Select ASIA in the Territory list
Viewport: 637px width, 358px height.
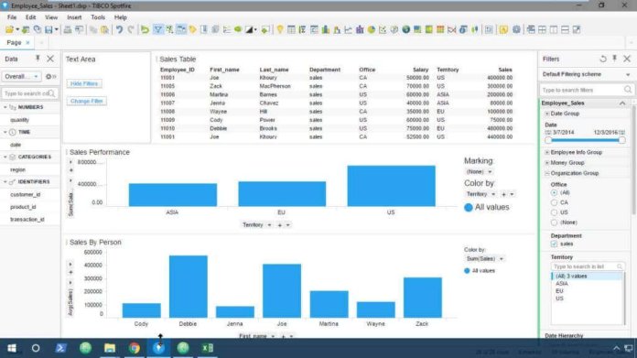[562, 284]
